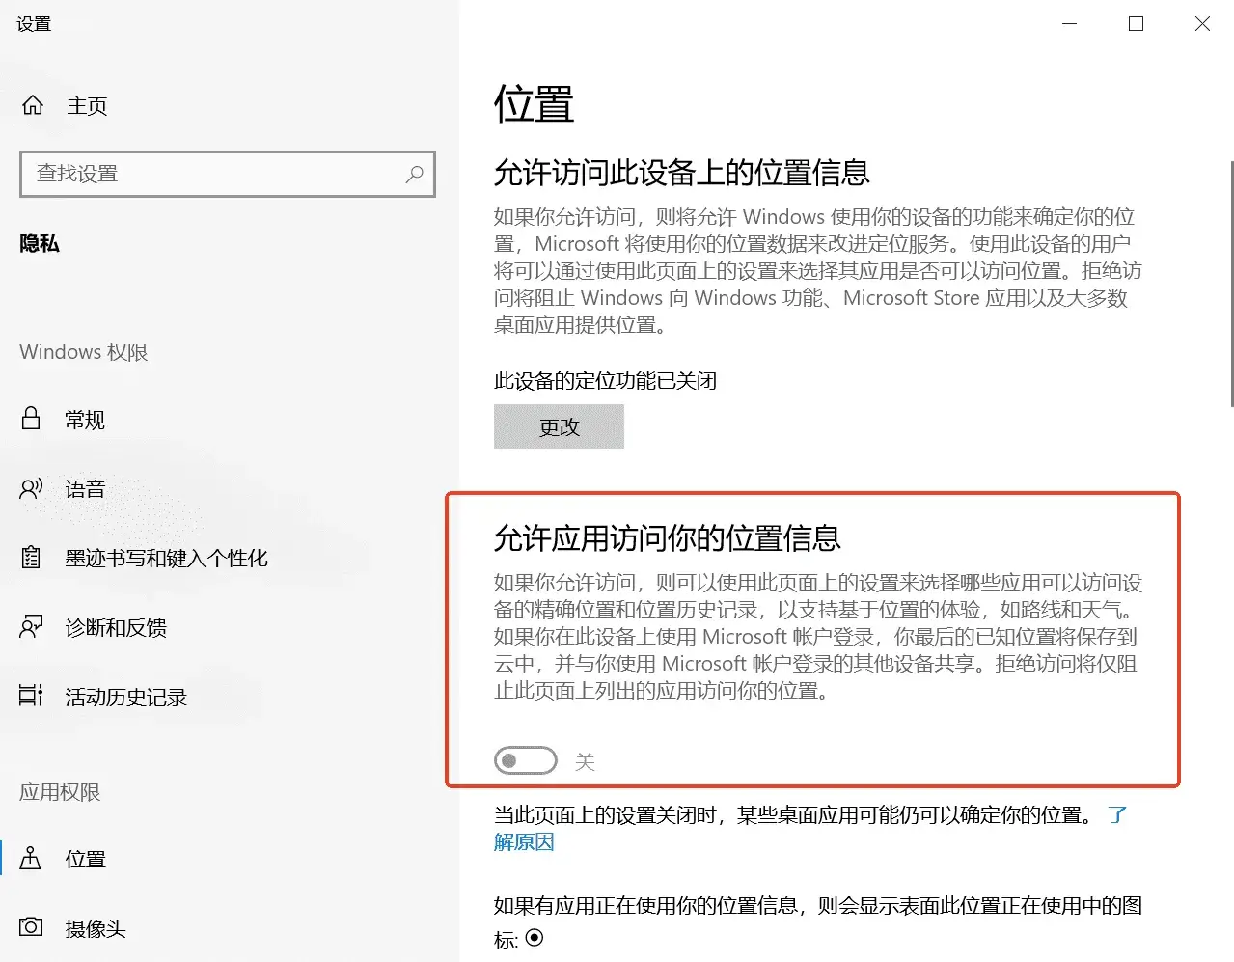The height and width of the screenshot is (962, 1234).
Task: Open the 了解原因 link
Action: click(524, 841)
